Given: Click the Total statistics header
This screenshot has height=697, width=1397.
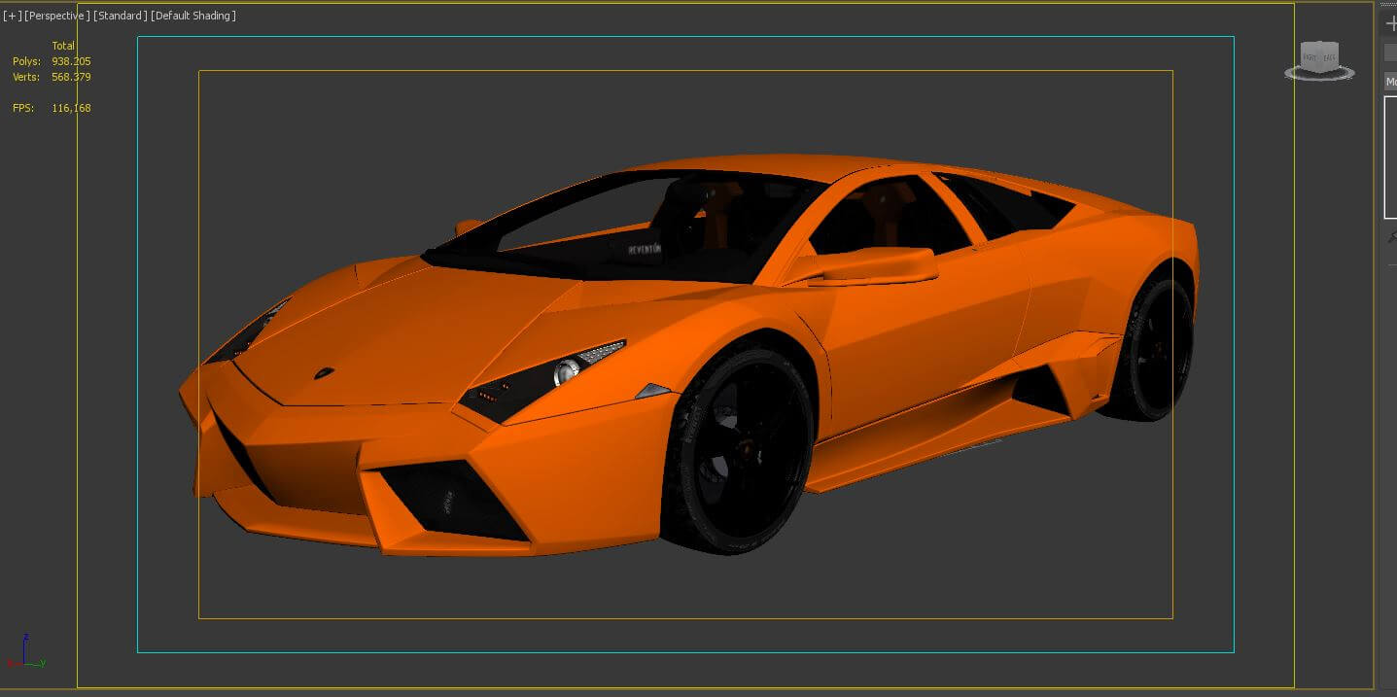Looking at the screenshot, I should 63,46.
